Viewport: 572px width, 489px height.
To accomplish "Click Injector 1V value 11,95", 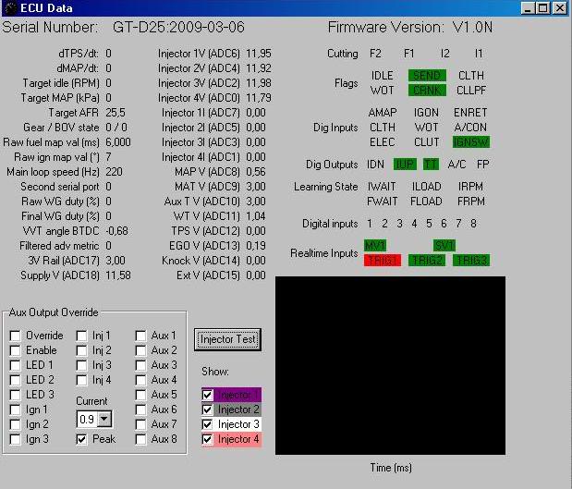I will coord(259,54).
